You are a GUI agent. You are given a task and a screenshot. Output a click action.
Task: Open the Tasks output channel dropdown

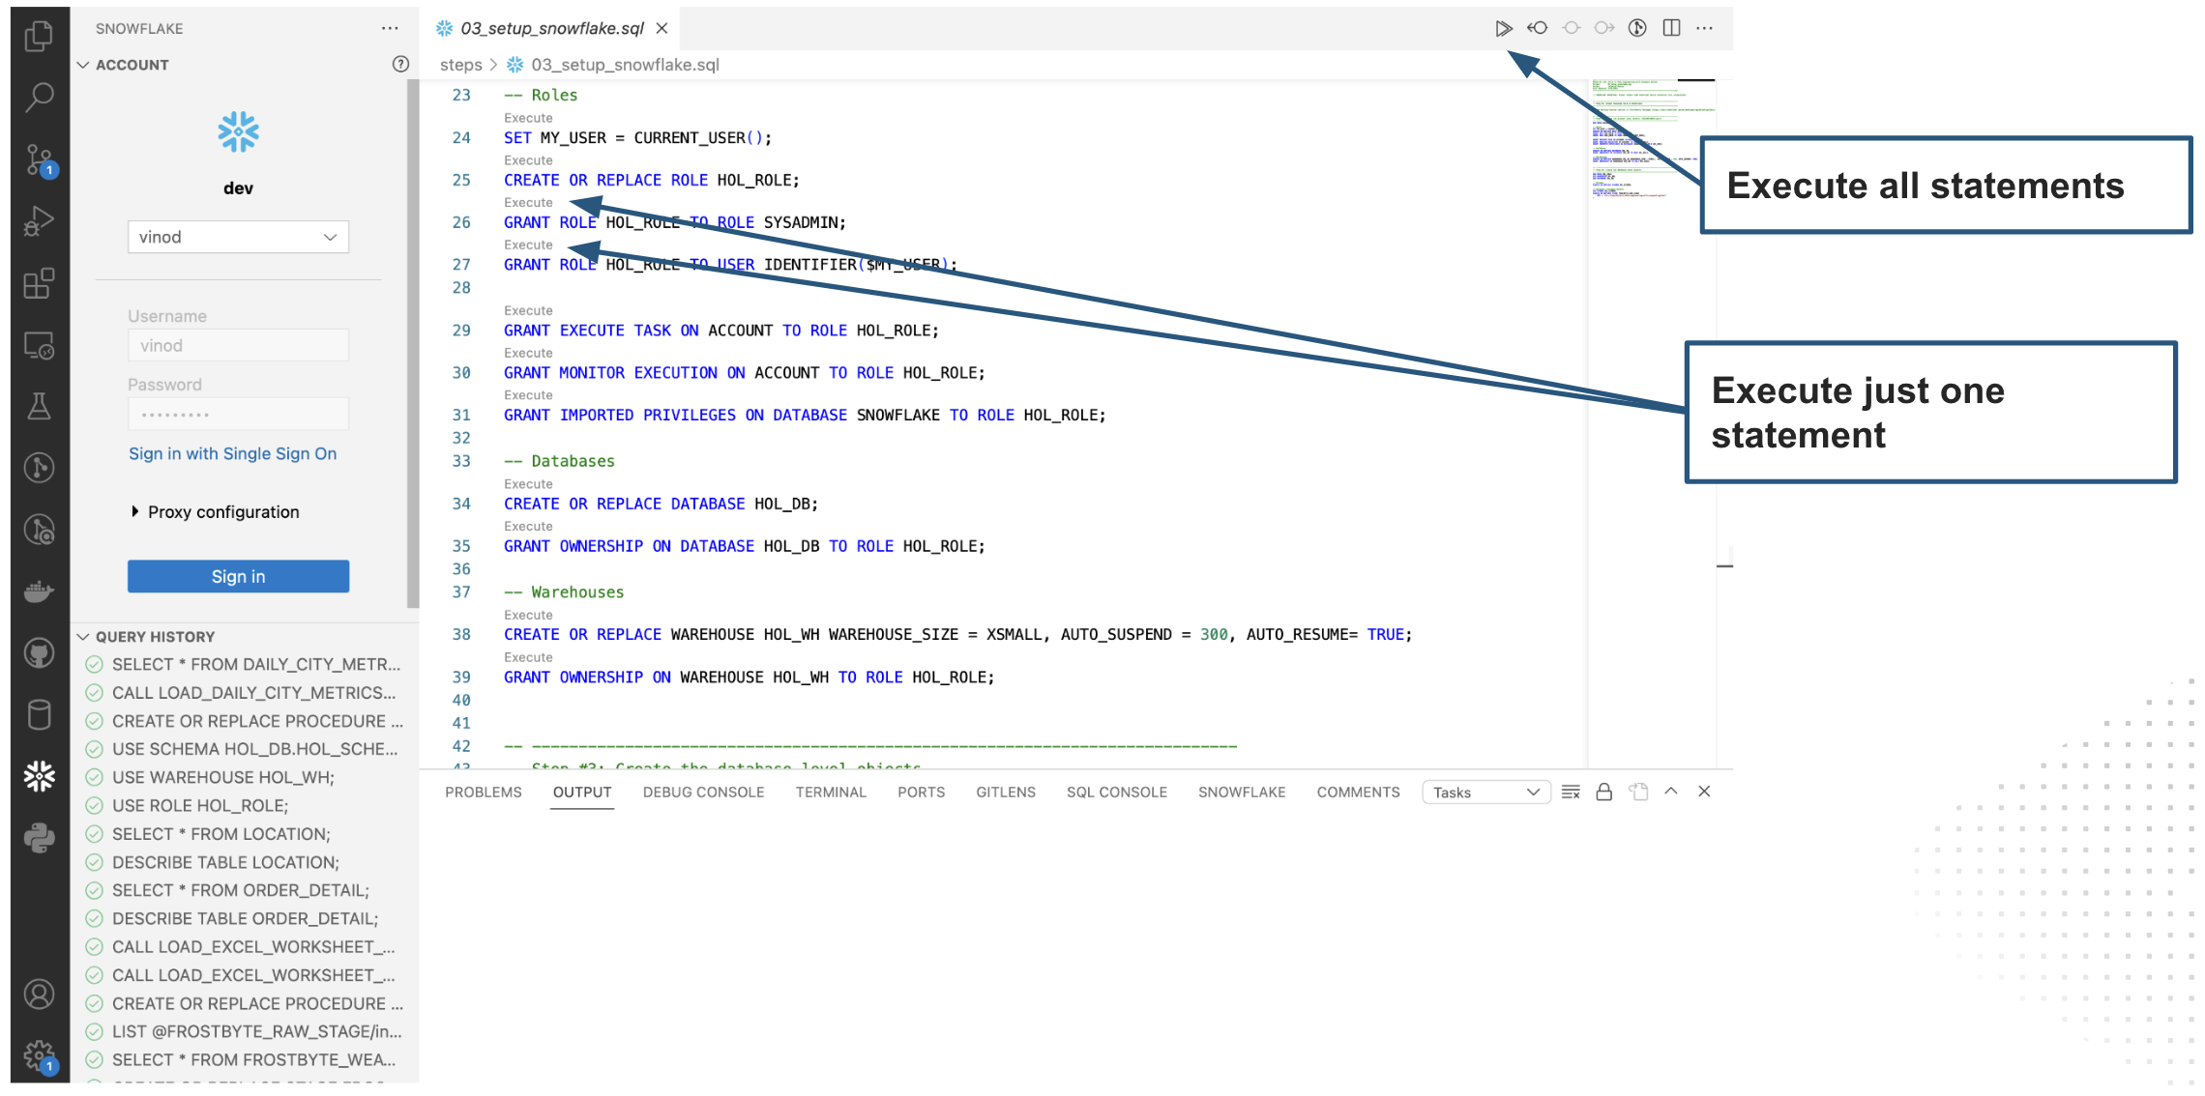1485,792
